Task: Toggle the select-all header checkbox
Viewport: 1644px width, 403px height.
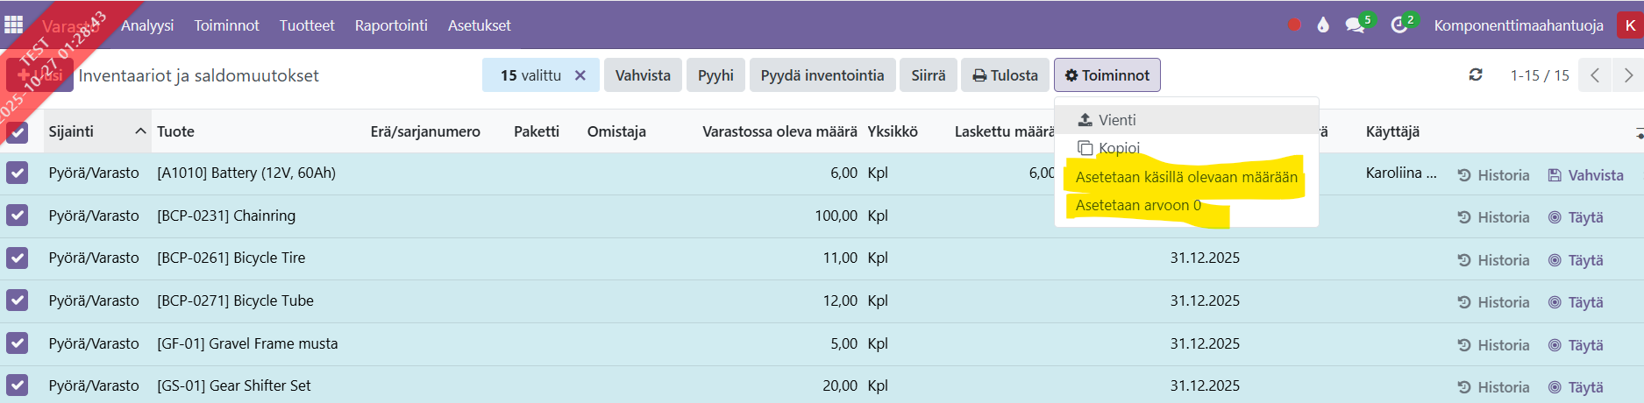Action: (18, 132)
